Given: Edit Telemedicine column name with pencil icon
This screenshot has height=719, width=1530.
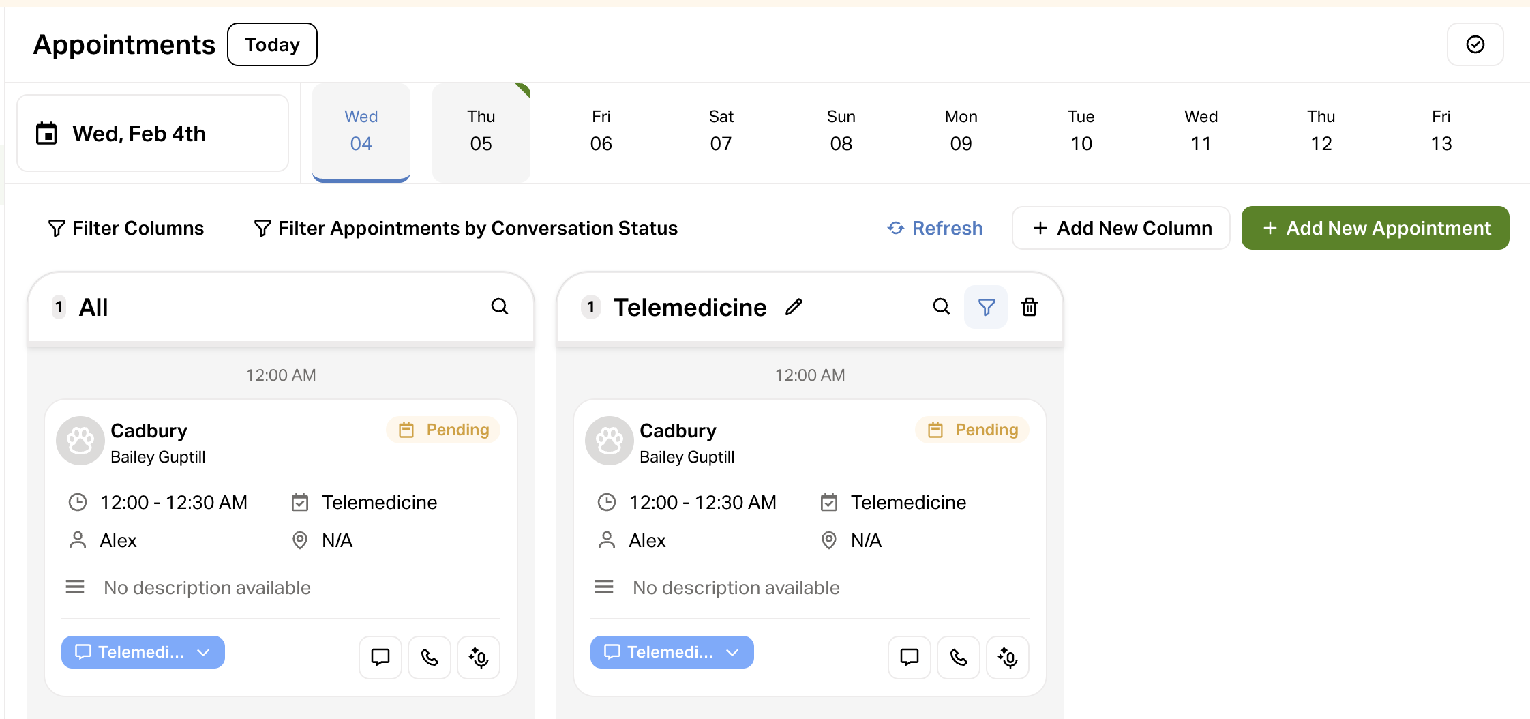Looking at the screenshot, I should 794,307.
